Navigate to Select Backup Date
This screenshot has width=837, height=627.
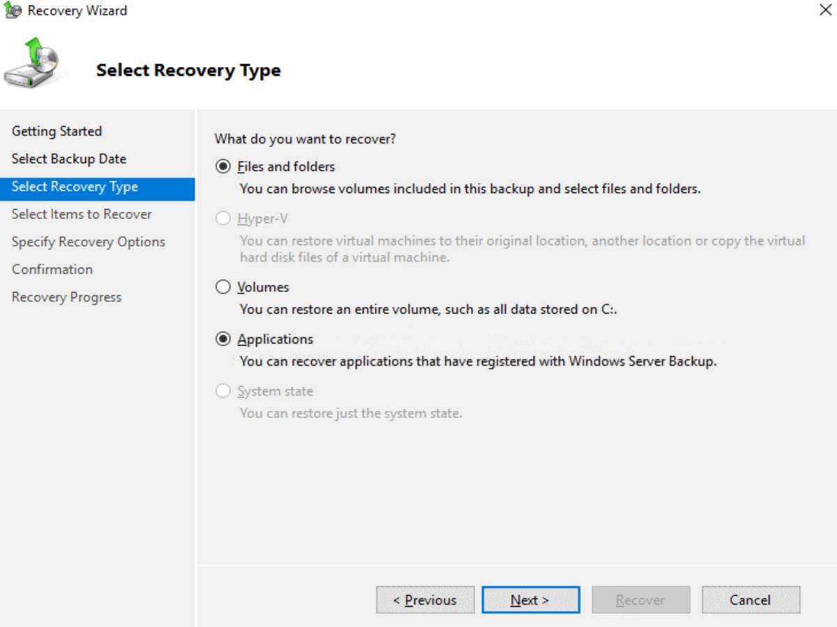[x=69, y=159]
